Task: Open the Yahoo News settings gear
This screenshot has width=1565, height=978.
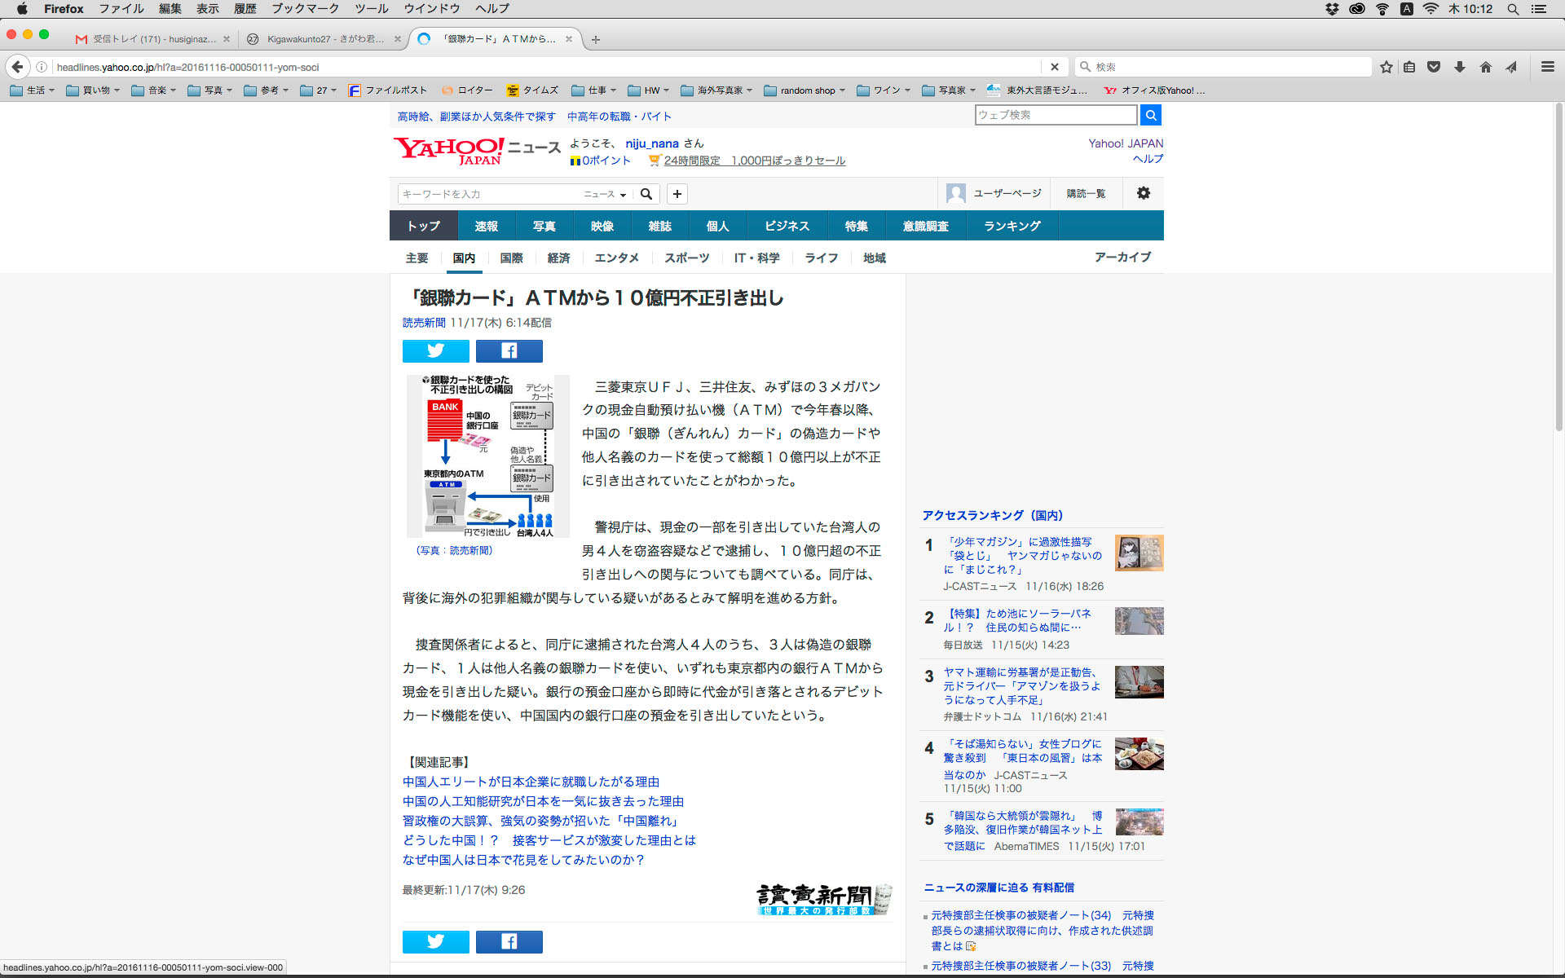Action: (1143, 193)
